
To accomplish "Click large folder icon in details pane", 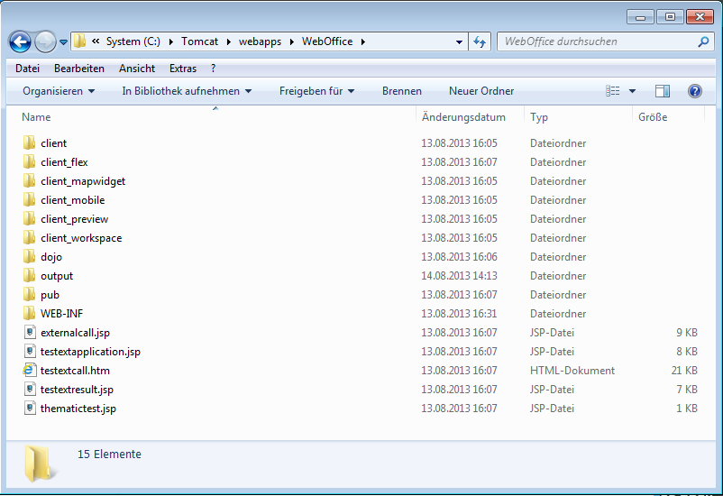I will tap(41, 464).
